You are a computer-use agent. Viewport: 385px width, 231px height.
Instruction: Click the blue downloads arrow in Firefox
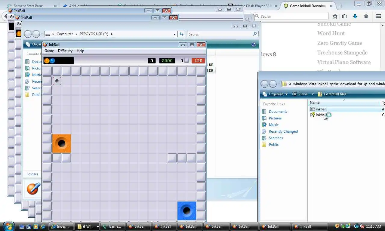(355, 16)
